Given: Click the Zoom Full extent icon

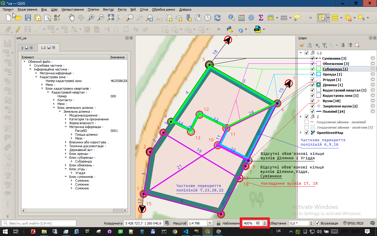Looking at the screenshot, I should [x=110, y=17].
